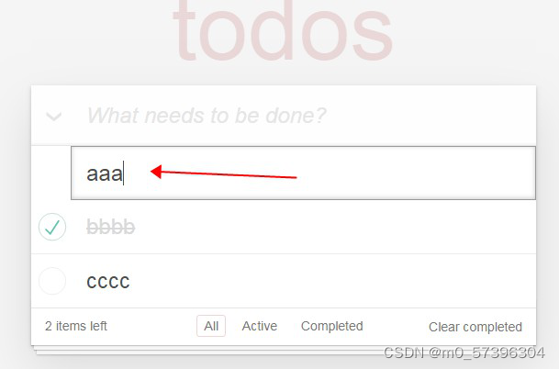The image size is (559, 369).
Task: Click empty row area right of bbbb
Action: click(335, 227)
